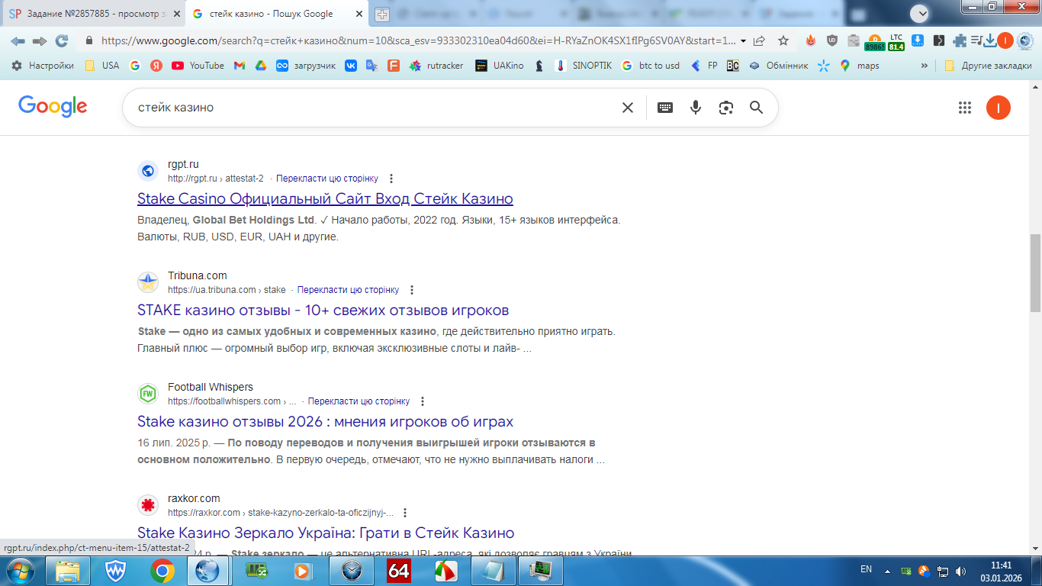This screenshot has width=1042, height=586.
Task: Open the Windows Start button
Action: tap(18, 570)
